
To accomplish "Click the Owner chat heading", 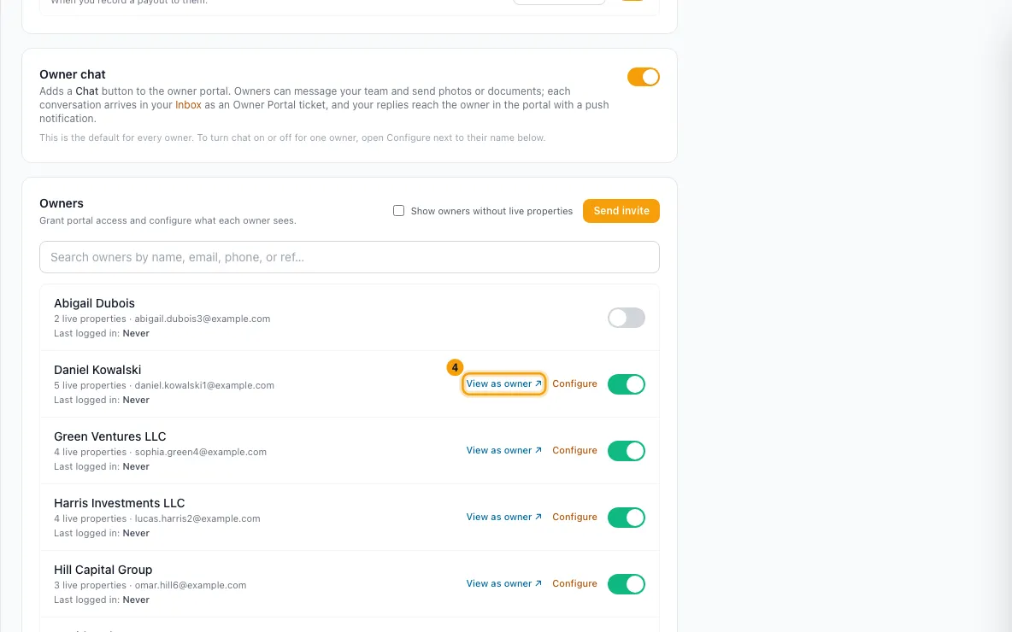I will pos(73,74).
